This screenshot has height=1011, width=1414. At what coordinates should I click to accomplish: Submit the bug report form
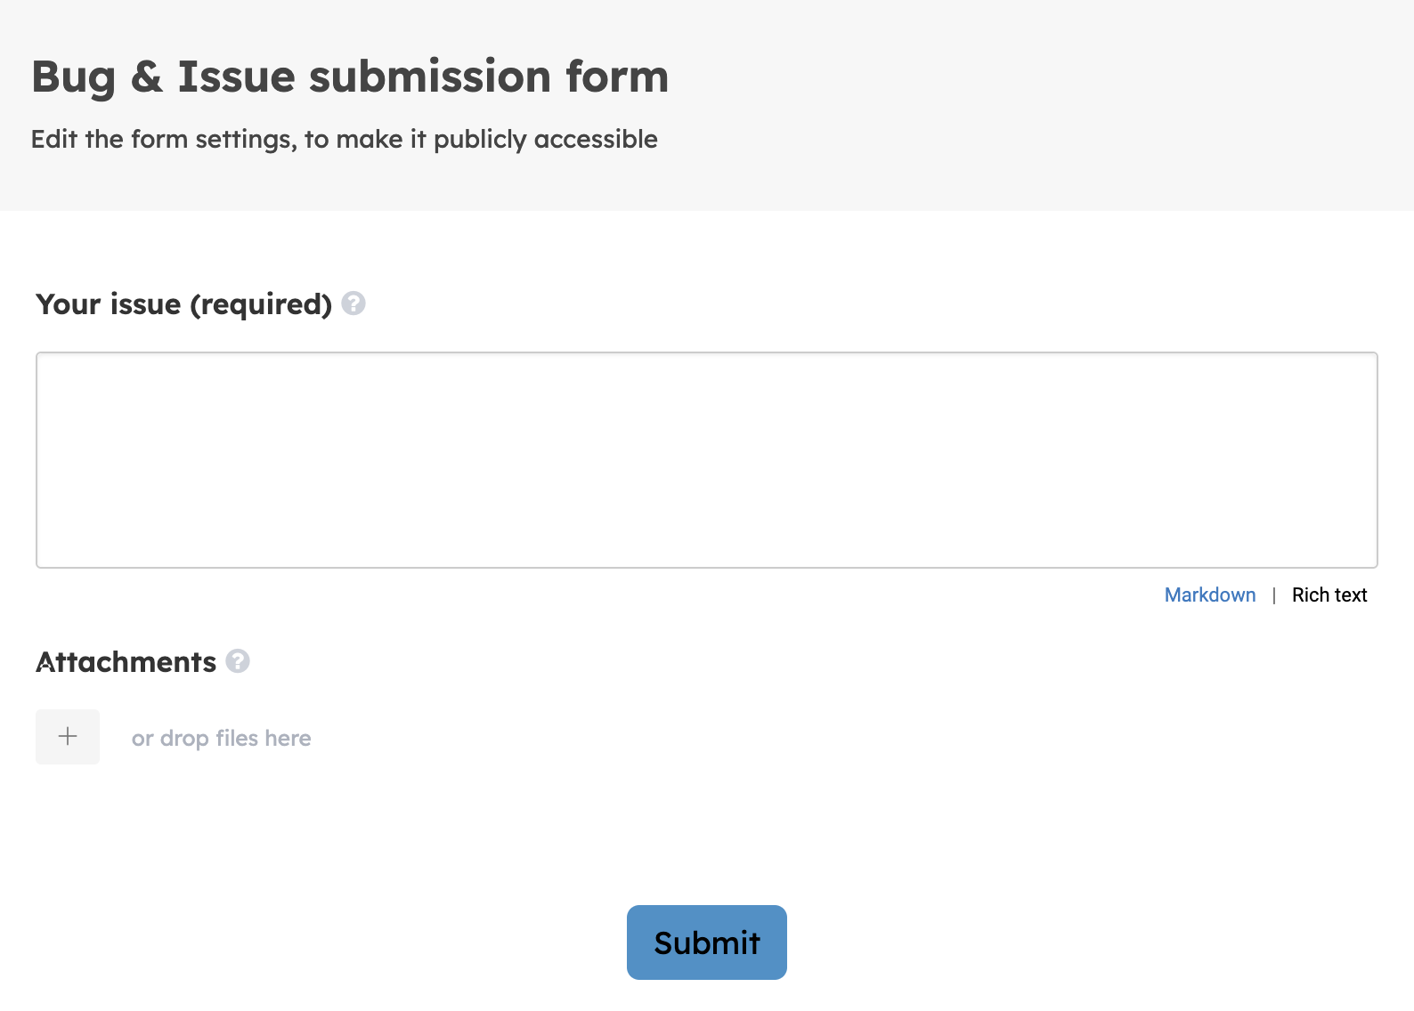tap(707, 942)
